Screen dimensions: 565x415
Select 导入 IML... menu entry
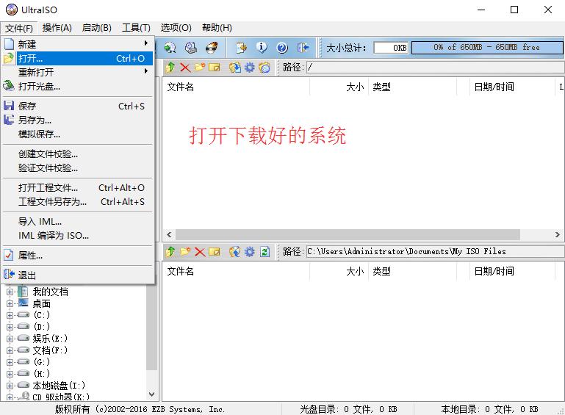[x=78, y=222]
